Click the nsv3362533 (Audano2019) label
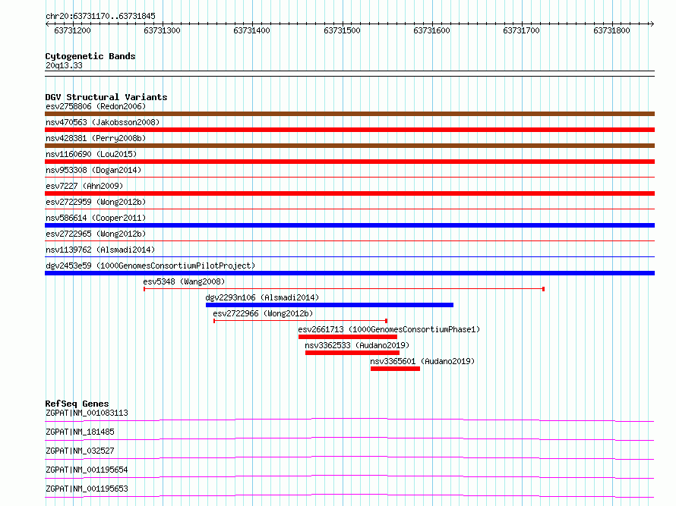This screenshot has width=676, height=506. click(357, 345)
